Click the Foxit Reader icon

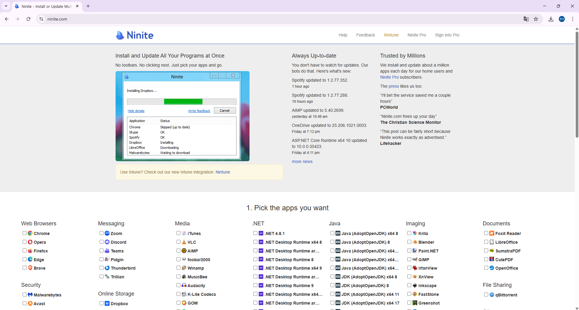pyautogui.click(x=492, y=233)
